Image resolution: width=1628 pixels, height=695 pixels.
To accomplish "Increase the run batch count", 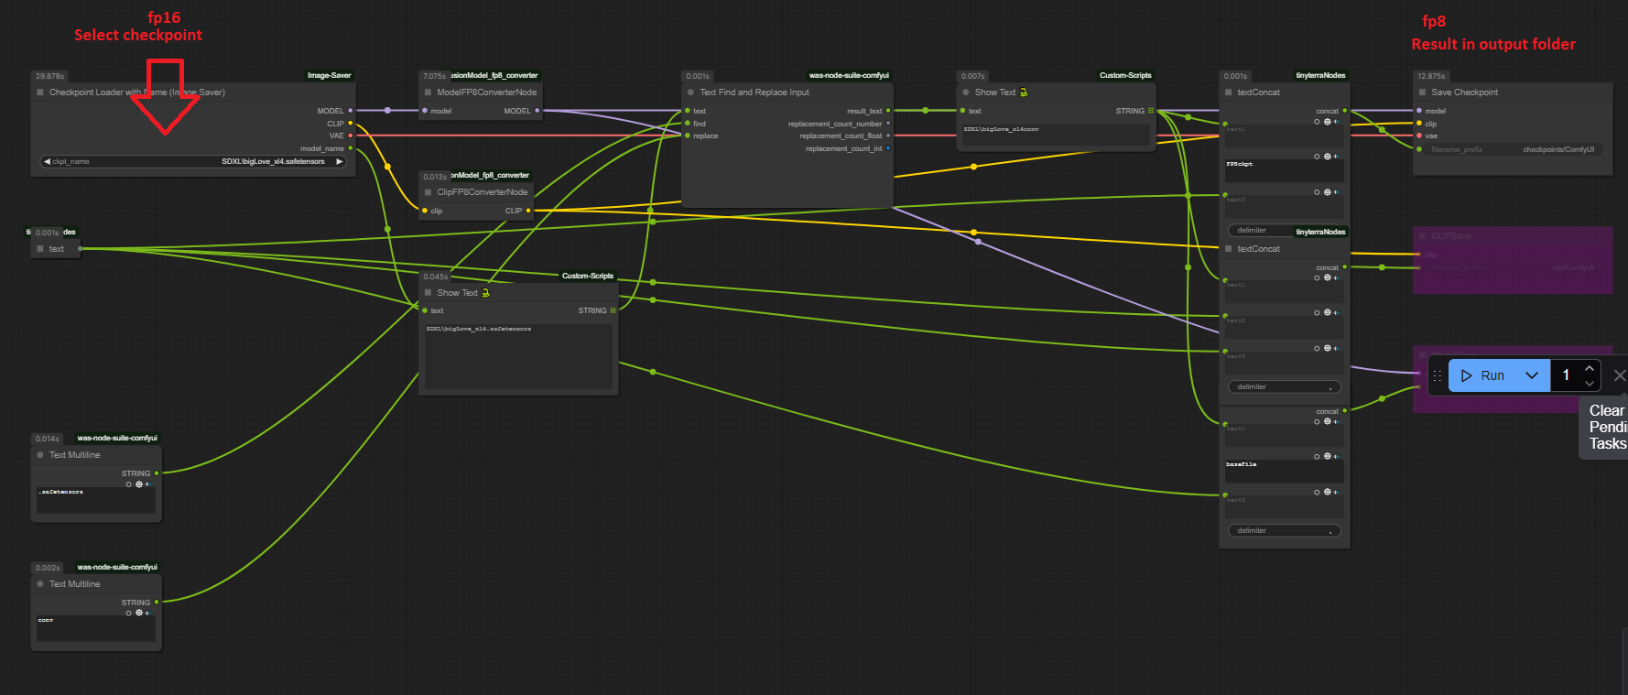I will click(x=1590, y=368).
